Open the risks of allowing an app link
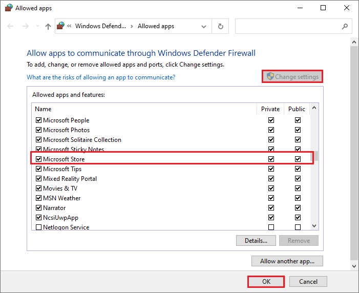 pos(101,77)
